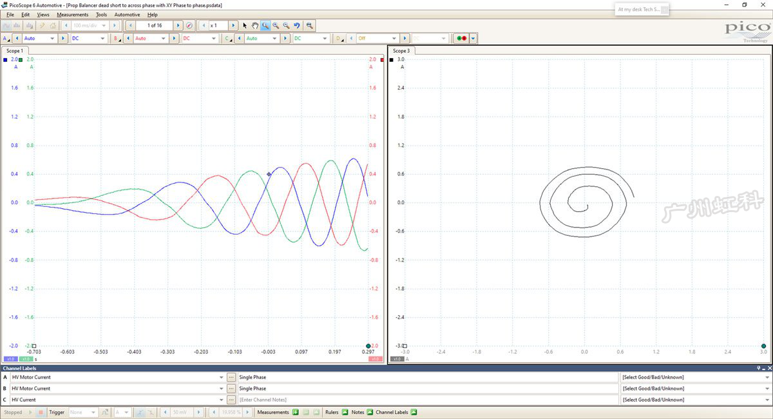Screen dimensions: 773x419
Task: Open the Help menu
Action: tap(153, 14)
